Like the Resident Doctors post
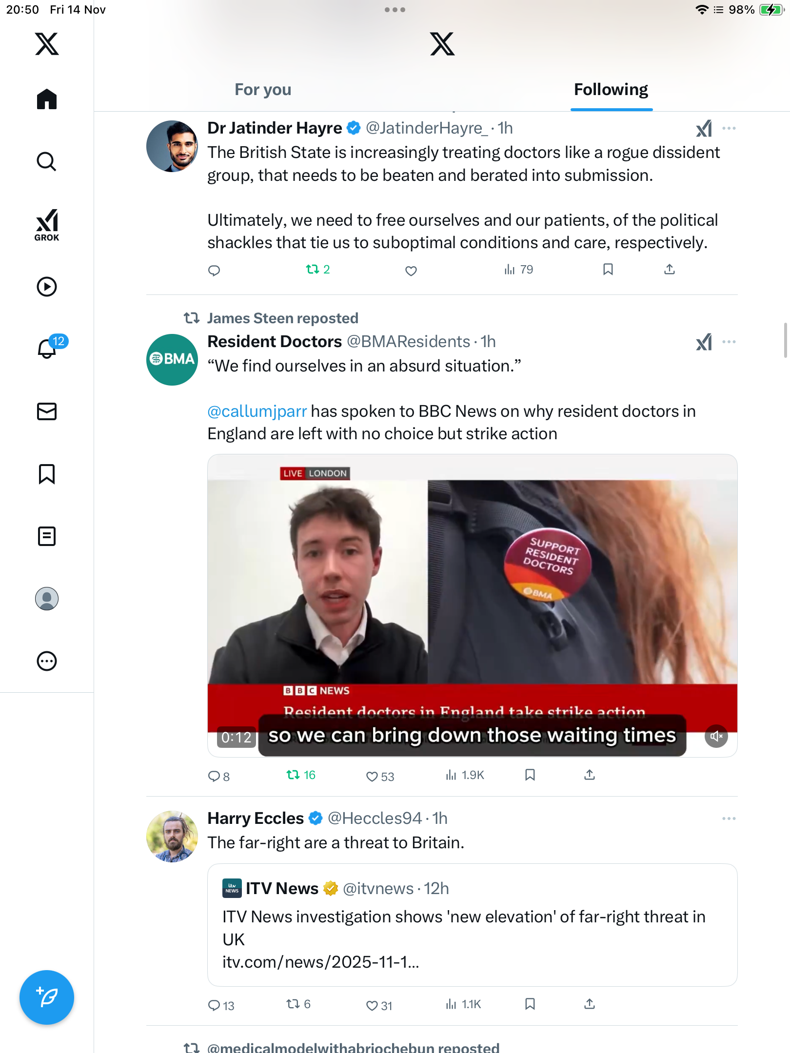 [x=372, y=776]
